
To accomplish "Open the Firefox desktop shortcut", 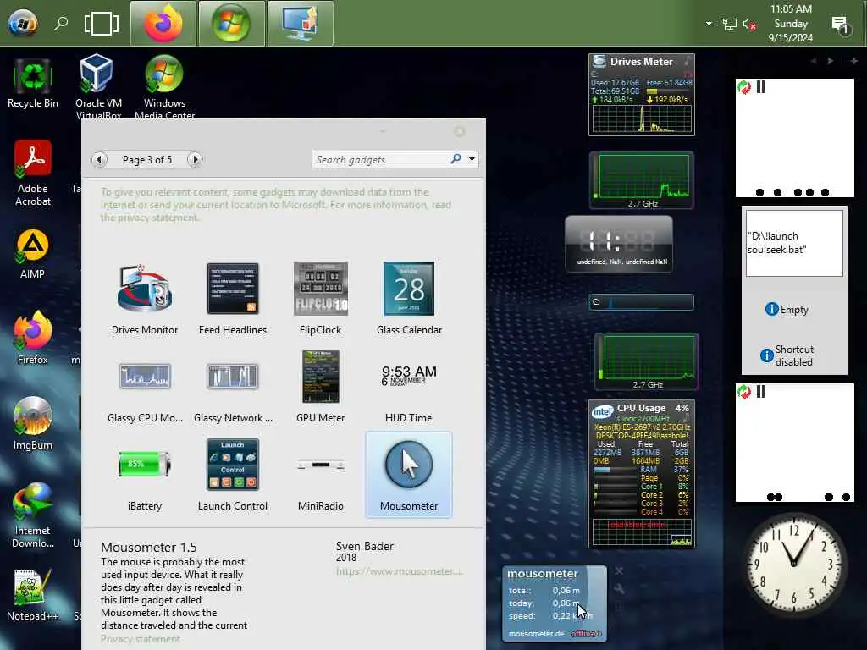I will tap(33, 337).
